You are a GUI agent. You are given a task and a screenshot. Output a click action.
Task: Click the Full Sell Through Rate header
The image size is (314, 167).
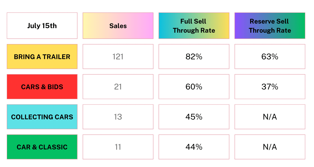[x=194, y=26]
